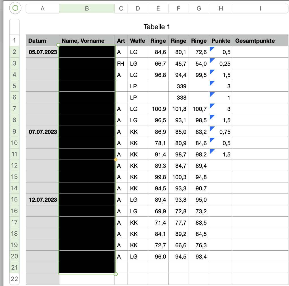Viewport: 289px width, 286px height.
Task: Select the cell containing 101,8
Action: coord(178,109)
